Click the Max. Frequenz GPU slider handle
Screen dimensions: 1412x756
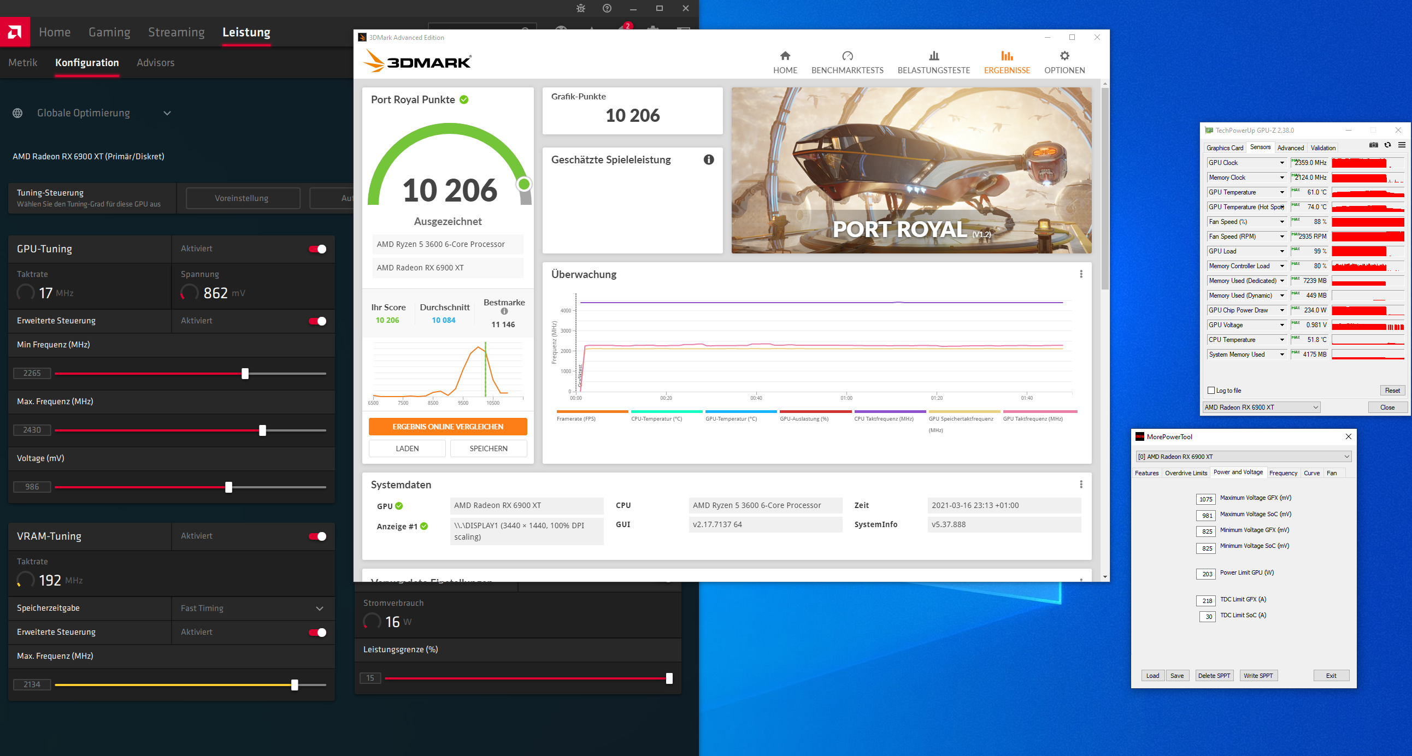click(262, 430)
